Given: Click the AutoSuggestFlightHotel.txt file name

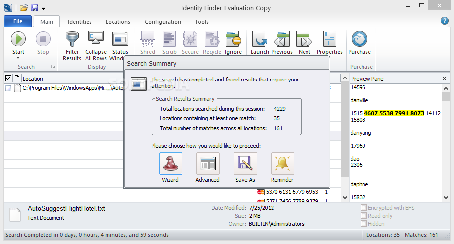Looking at the screenshot, I should pyautogui.click(x=66, y=208).
